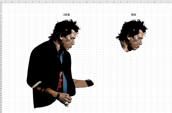Select column G header

(46, 2)
